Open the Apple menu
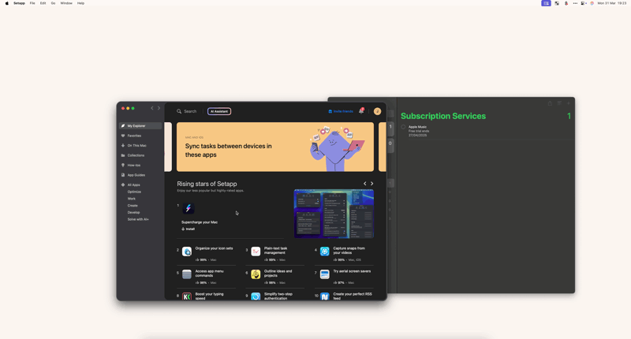Screen dimensions: 631x339 click(7, 3)
